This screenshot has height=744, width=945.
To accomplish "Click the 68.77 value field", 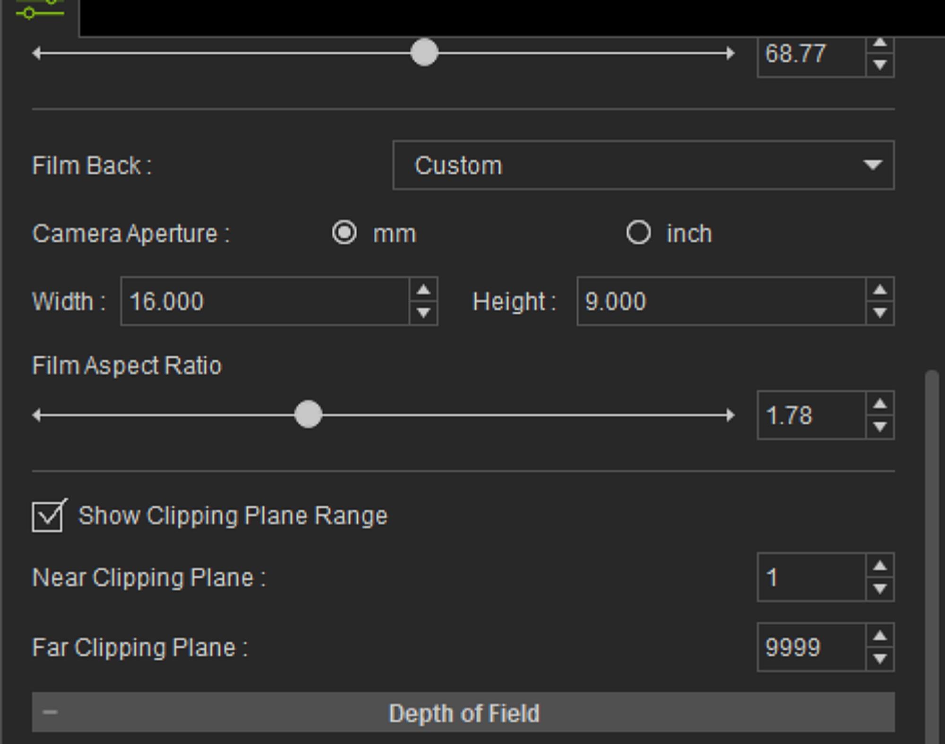I will point(811,56).
